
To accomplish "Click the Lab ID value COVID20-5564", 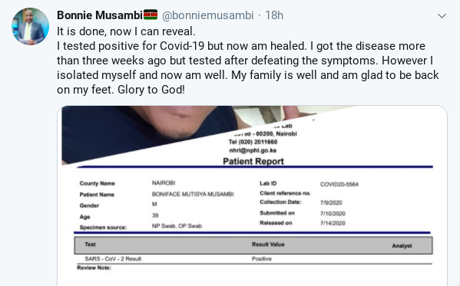I will tap(339, 184).
